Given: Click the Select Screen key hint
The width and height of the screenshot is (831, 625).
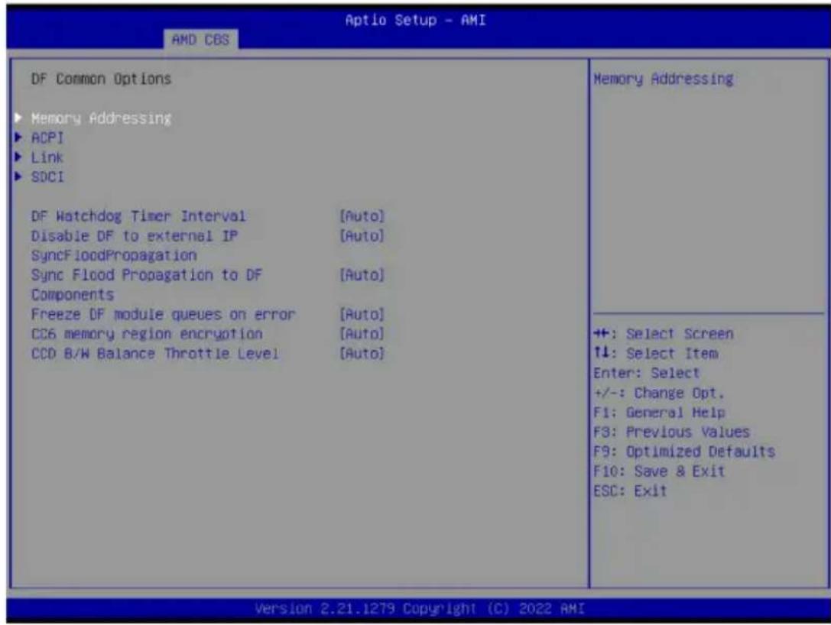Looking at the screenshot, I should click(x=664, y=334).
